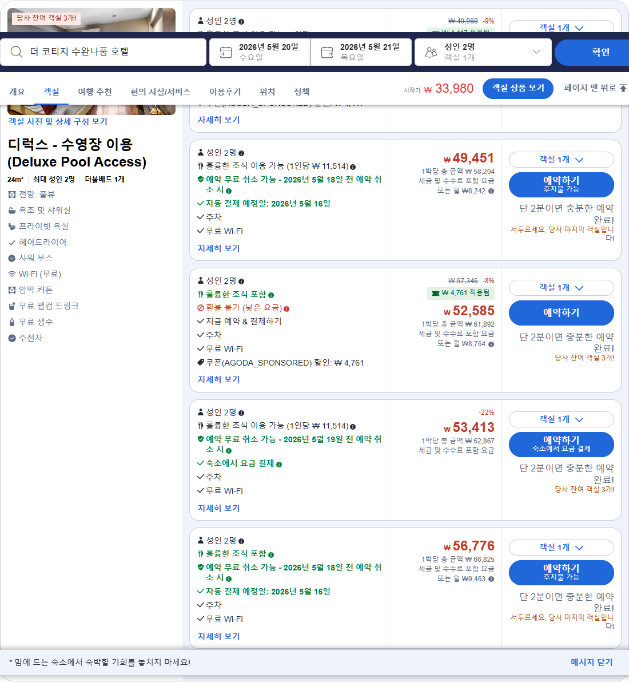Image resolution: width=629 pixels, height=682 pixels.
Task: Click the 디럭스 - 수영장 이용 room title
Action: click(x=77, y=153)
